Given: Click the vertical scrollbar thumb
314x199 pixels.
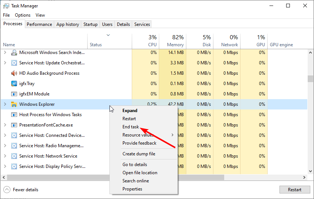Looking at the screenshot, I should (x=310, y=79).
